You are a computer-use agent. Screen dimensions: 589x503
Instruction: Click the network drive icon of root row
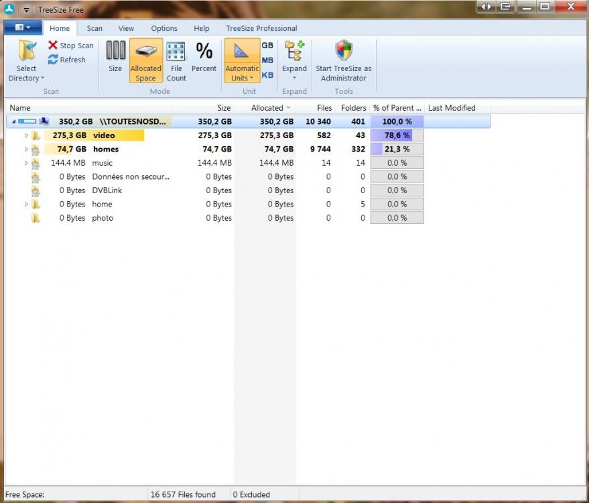click(x=45, y=121)
